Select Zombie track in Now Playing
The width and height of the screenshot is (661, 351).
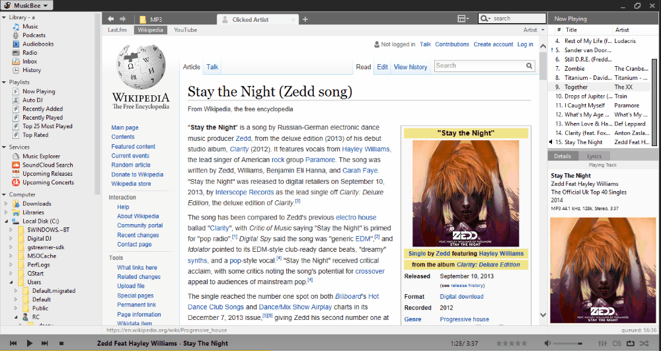[600, 69]
